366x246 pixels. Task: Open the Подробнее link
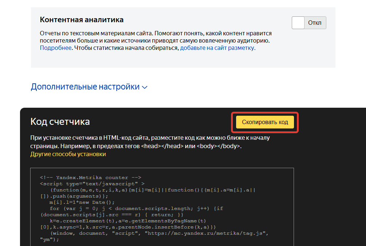click(x=56, y=48)
